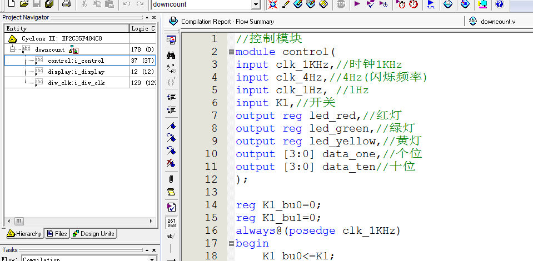The width and height of the screenshot is (533, 261).
Task: Open the Compilation Report toolbar icon
Action: pyautogui.click(x=449, y=4)
